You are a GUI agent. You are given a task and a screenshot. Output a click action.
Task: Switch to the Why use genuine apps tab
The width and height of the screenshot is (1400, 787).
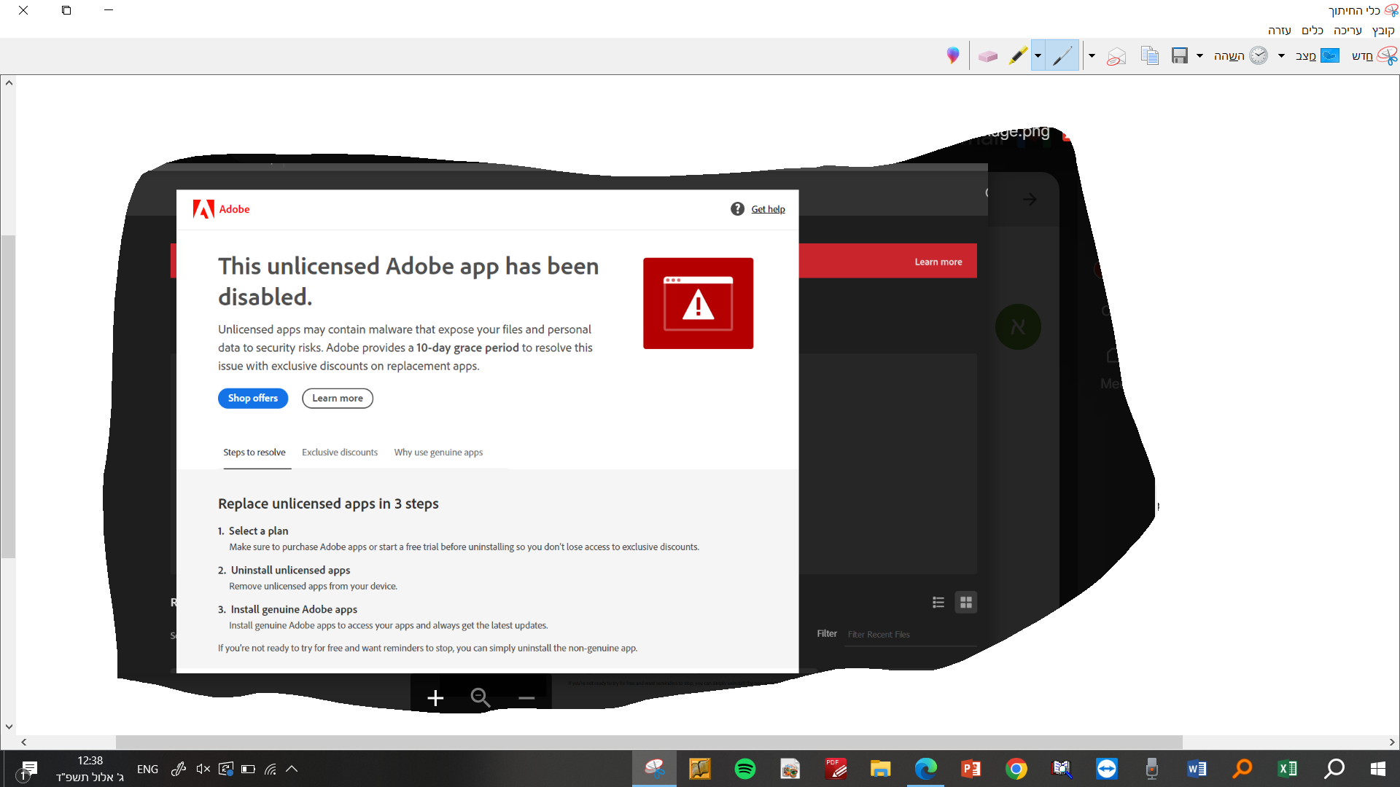point(438,453)
